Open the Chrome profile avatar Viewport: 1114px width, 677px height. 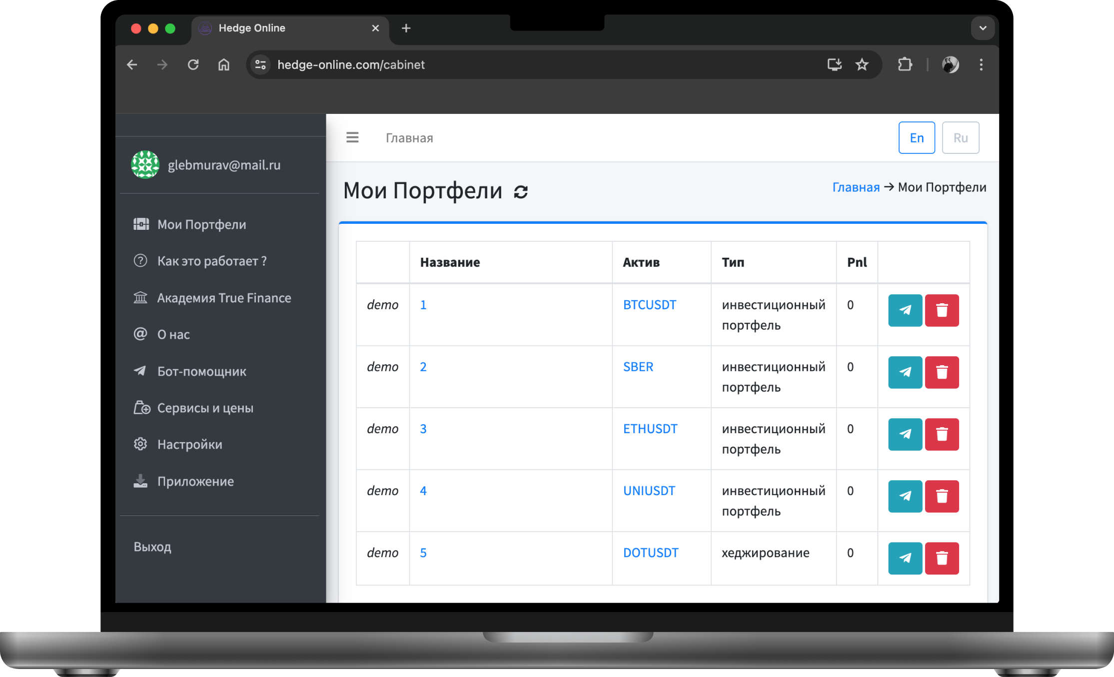[950, 64]
